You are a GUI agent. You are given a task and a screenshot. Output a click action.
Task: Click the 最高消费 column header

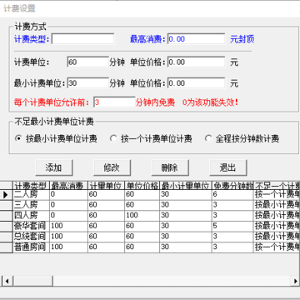68,185
